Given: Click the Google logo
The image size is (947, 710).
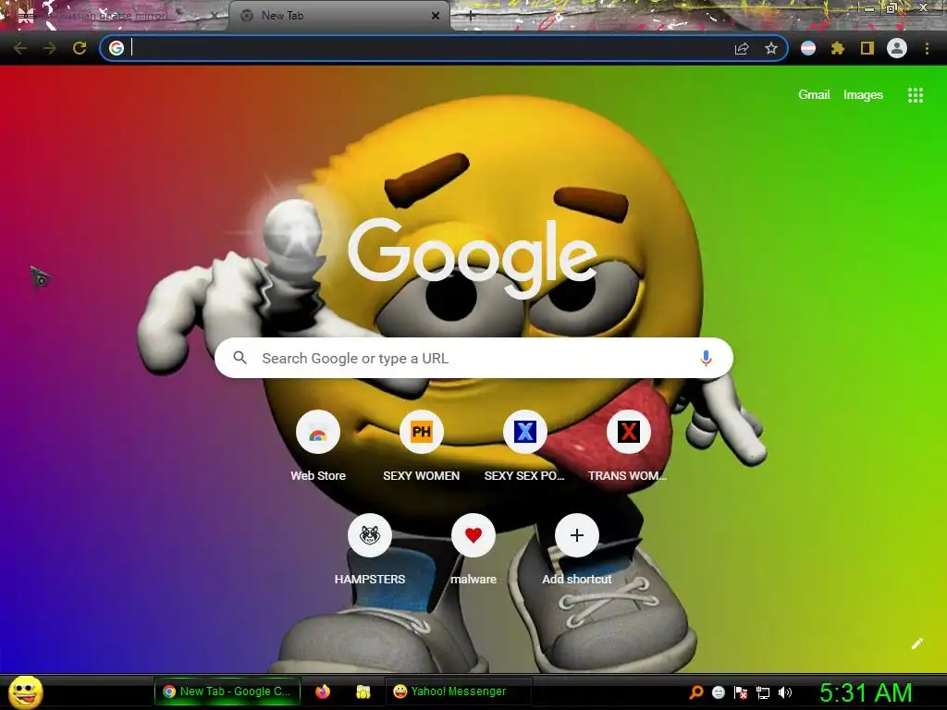Looking at the screenshot, I should 473,258.
